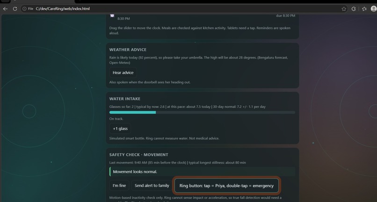Go back using the browser back arrow
The width and height of the screenshot is (377, 202).
point(5,9)
